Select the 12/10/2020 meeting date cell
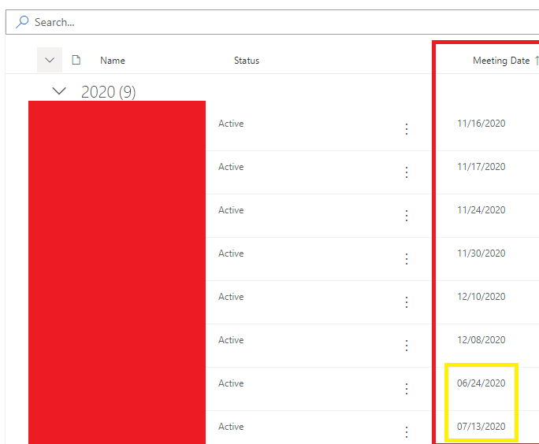The height and width of the screenshot is (444, 539). [481, 296]
